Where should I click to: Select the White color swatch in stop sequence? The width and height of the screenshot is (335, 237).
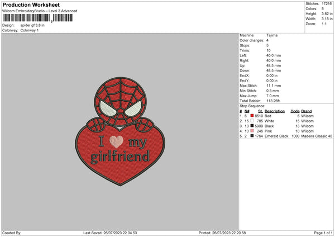pos(252,121)
